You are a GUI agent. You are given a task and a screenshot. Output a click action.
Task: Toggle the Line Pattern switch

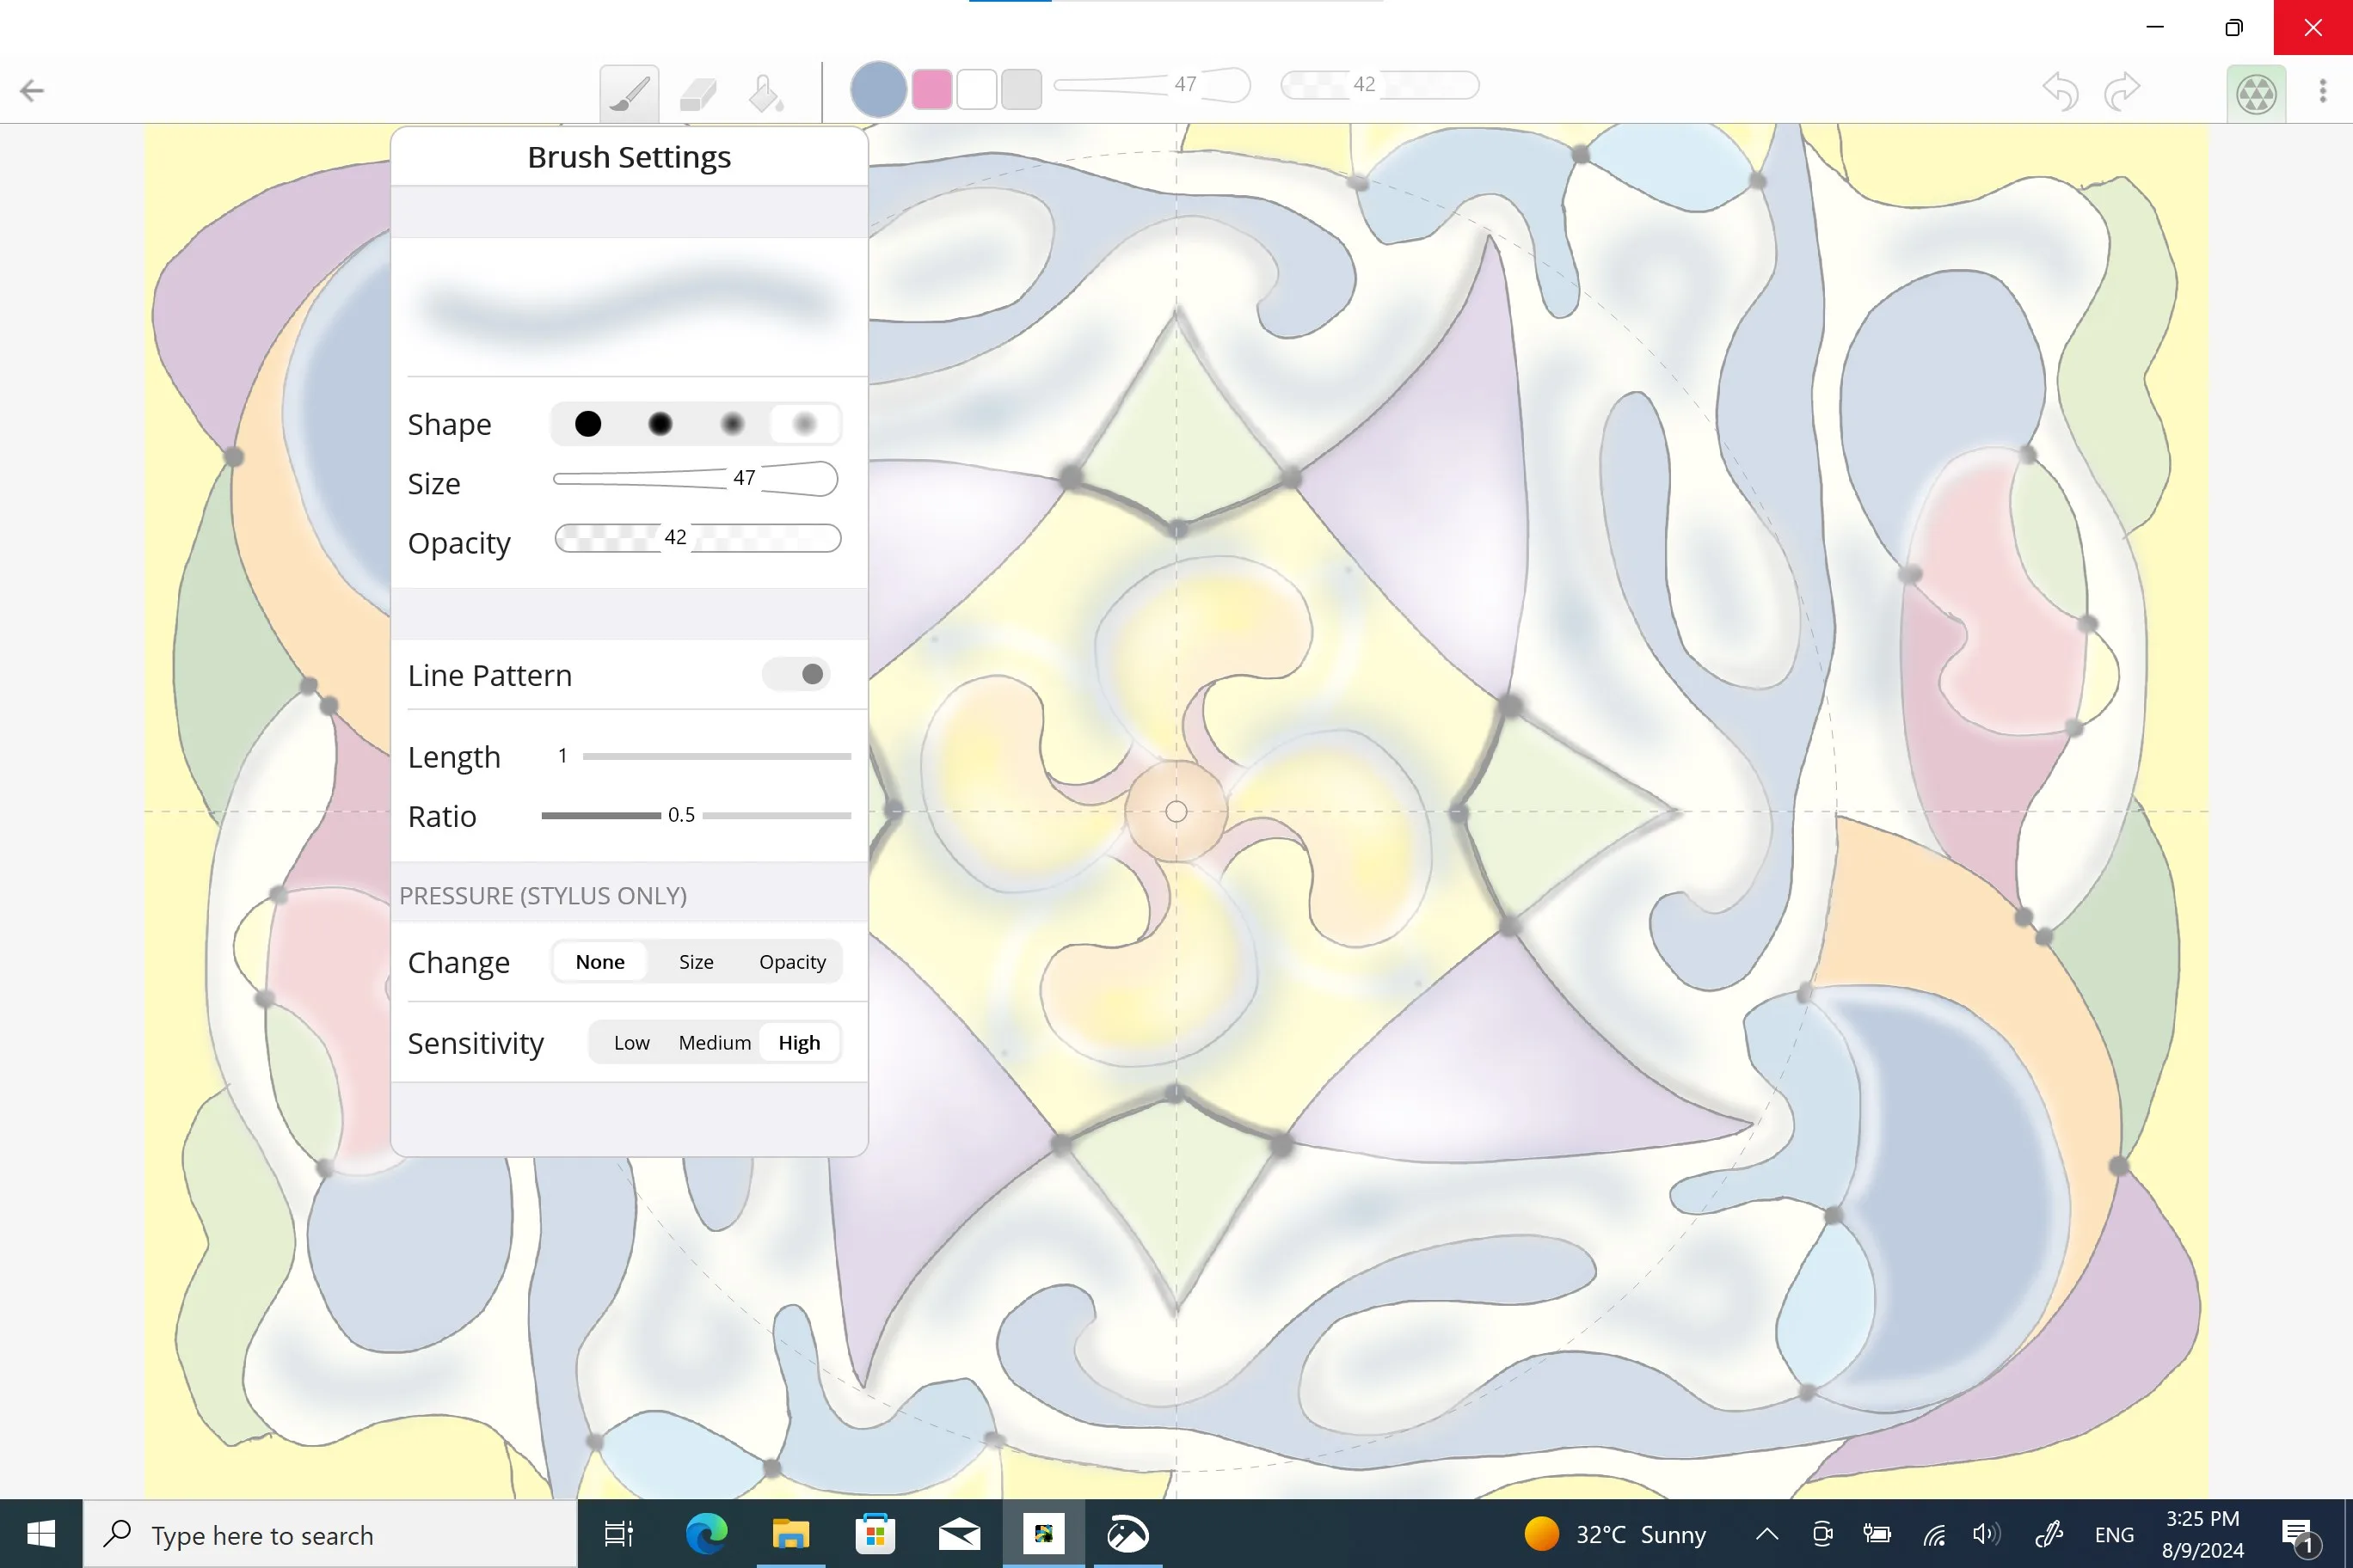coord(796,675)
